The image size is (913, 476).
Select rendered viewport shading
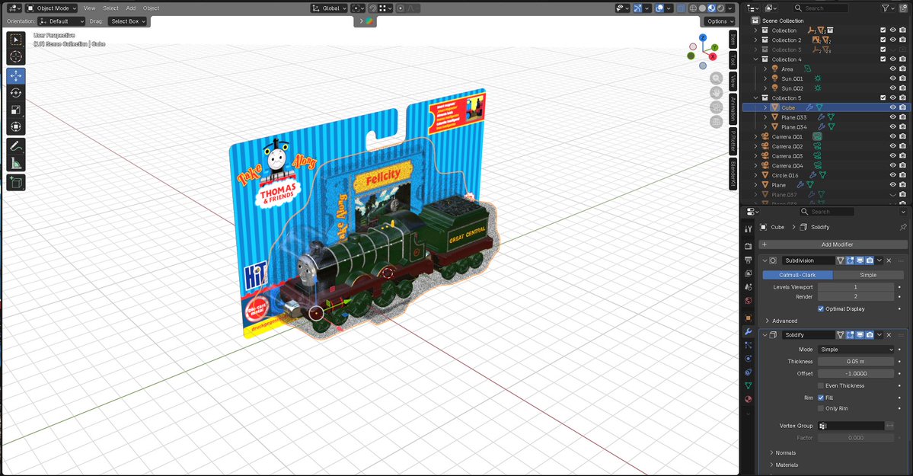[x=721, y=8]
